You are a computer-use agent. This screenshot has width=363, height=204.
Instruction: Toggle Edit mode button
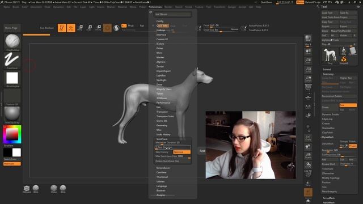click(x=62, y=28)
